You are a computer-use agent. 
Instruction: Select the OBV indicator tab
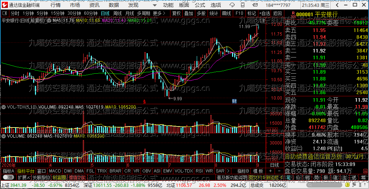click(x=147, y=171)
